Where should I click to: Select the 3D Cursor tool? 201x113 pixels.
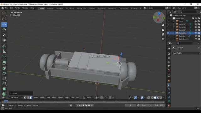point(4,19)
